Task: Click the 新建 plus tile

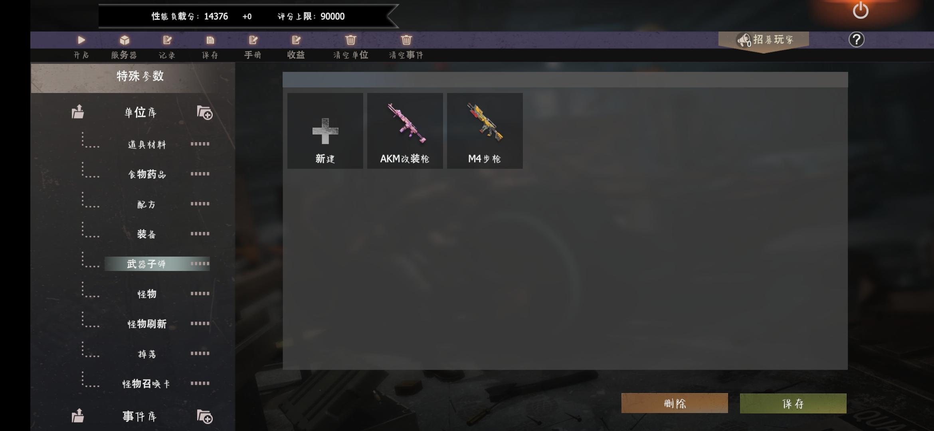Action: (x=325, y=131)
